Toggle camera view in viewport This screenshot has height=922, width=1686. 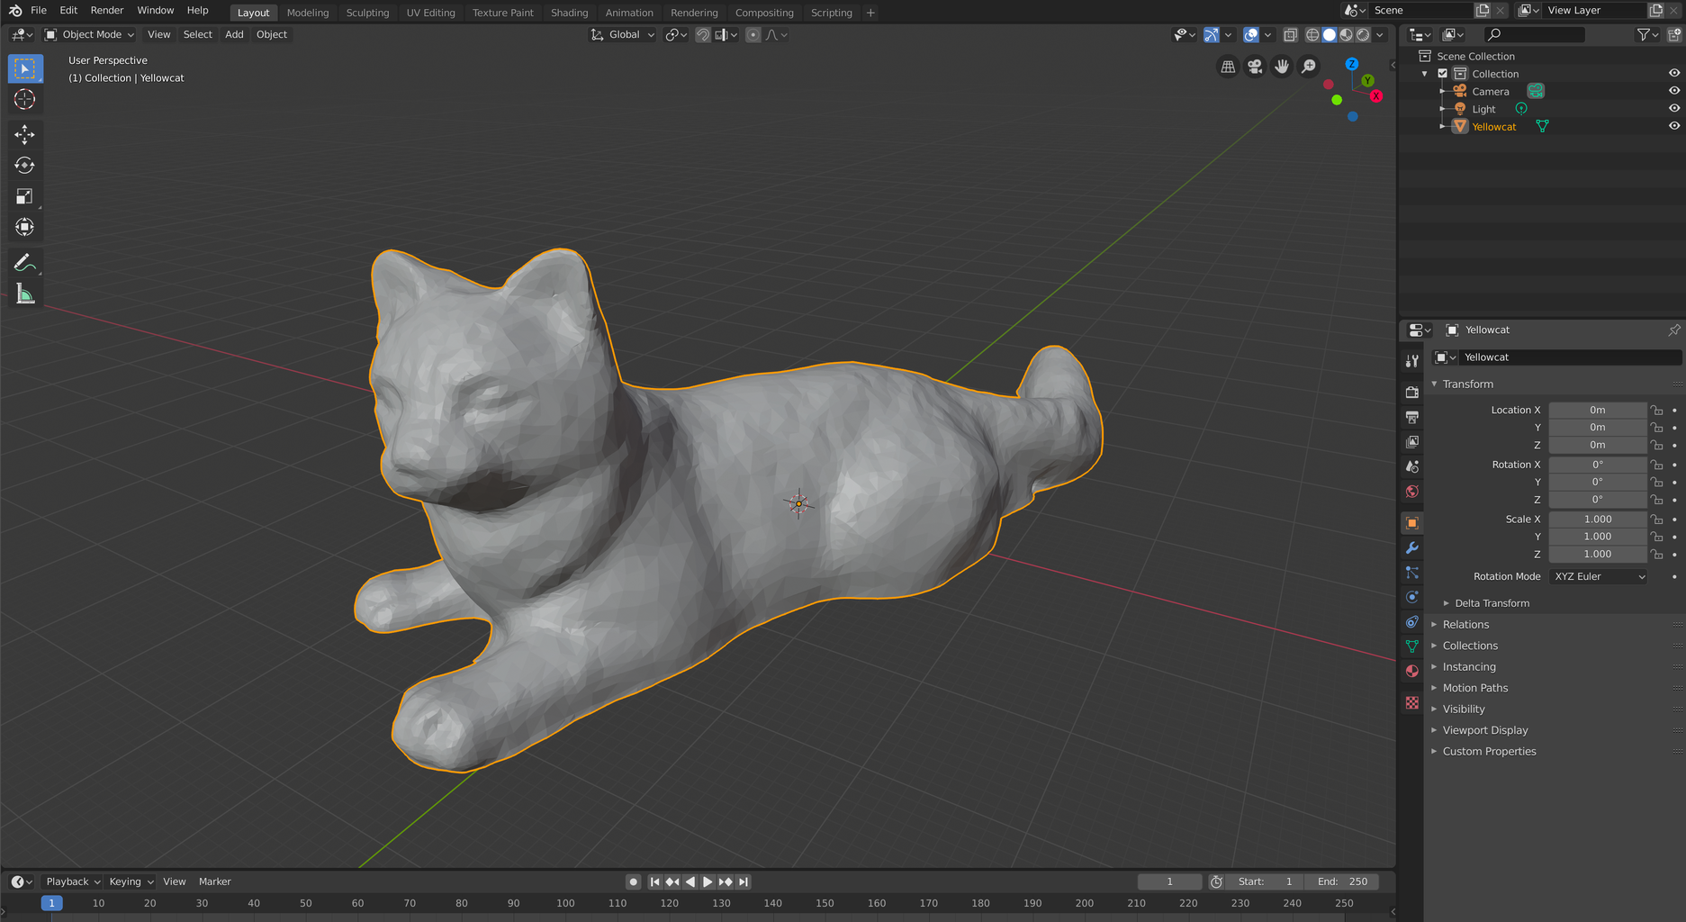1255,67
